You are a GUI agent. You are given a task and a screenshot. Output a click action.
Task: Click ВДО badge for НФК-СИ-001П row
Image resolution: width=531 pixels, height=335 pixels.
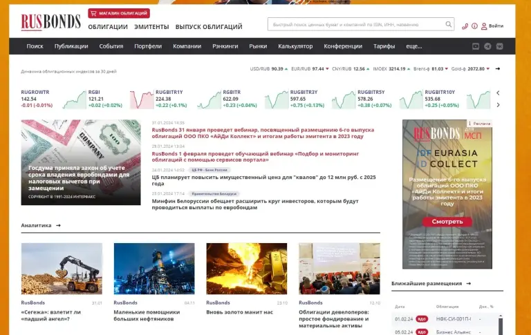click(422, 319)
